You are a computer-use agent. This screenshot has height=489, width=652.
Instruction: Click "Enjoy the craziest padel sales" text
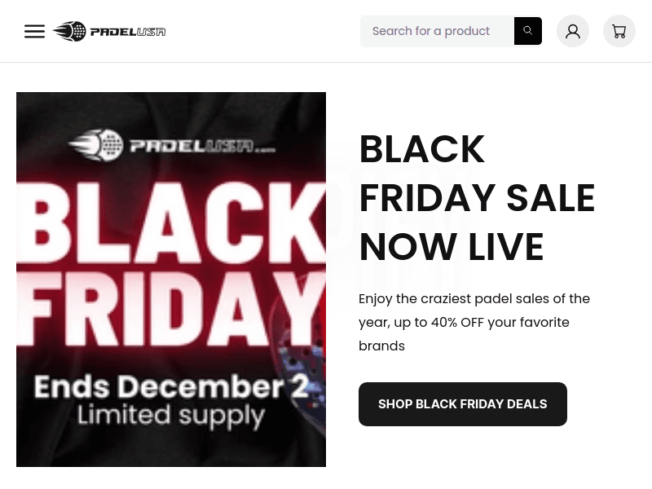coord(474,298)
